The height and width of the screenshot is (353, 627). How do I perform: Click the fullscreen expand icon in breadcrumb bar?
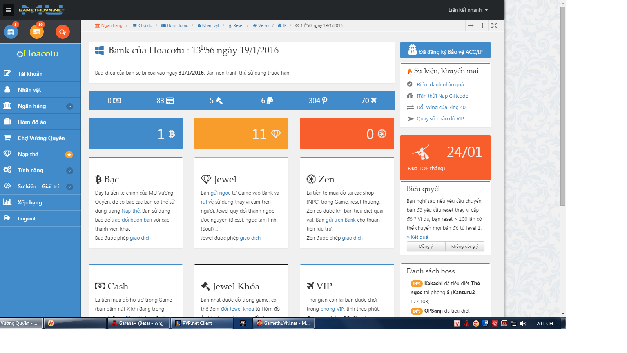(494, 25)
